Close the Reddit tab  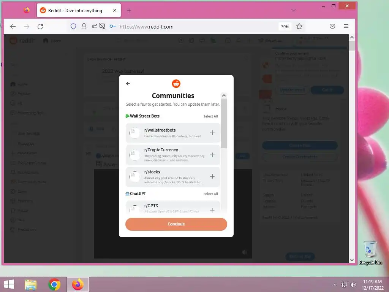(x=115, y=10)
